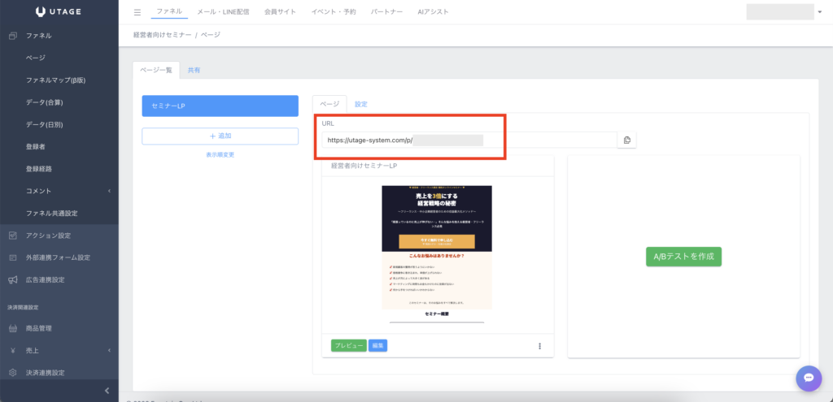This screenshot has height=402, width=833.
Task: Open the three-dot menu on page card
Action: (x=539, y=346)
